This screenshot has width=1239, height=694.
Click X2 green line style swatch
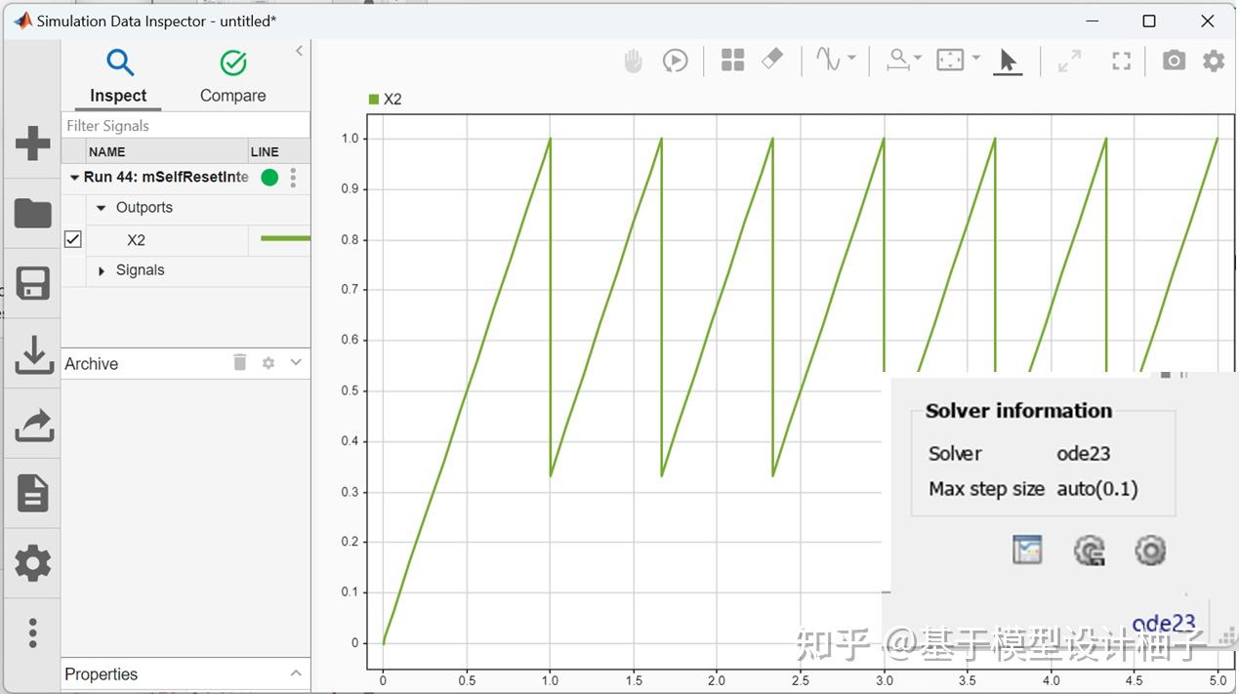click(x=285, y=238)
